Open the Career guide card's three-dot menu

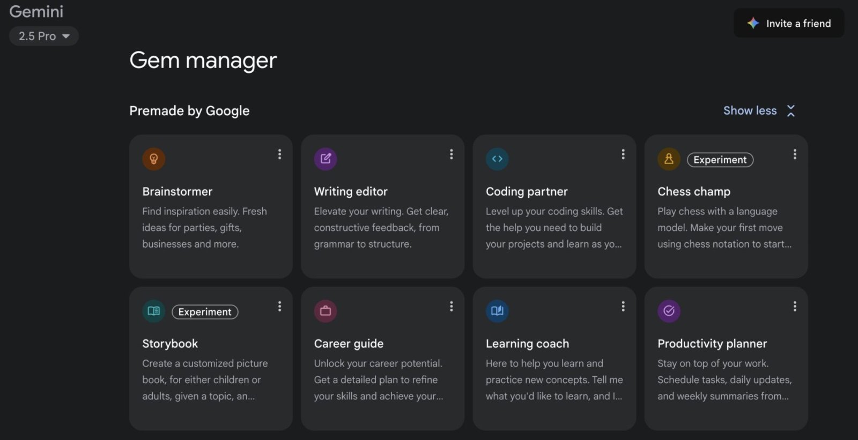451,307
